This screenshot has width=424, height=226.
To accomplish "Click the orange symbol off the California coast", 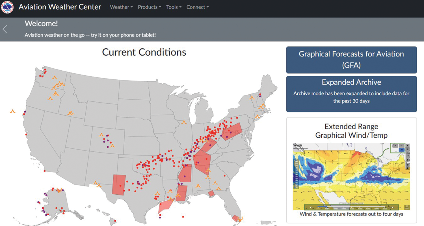I will coord(12,111).
